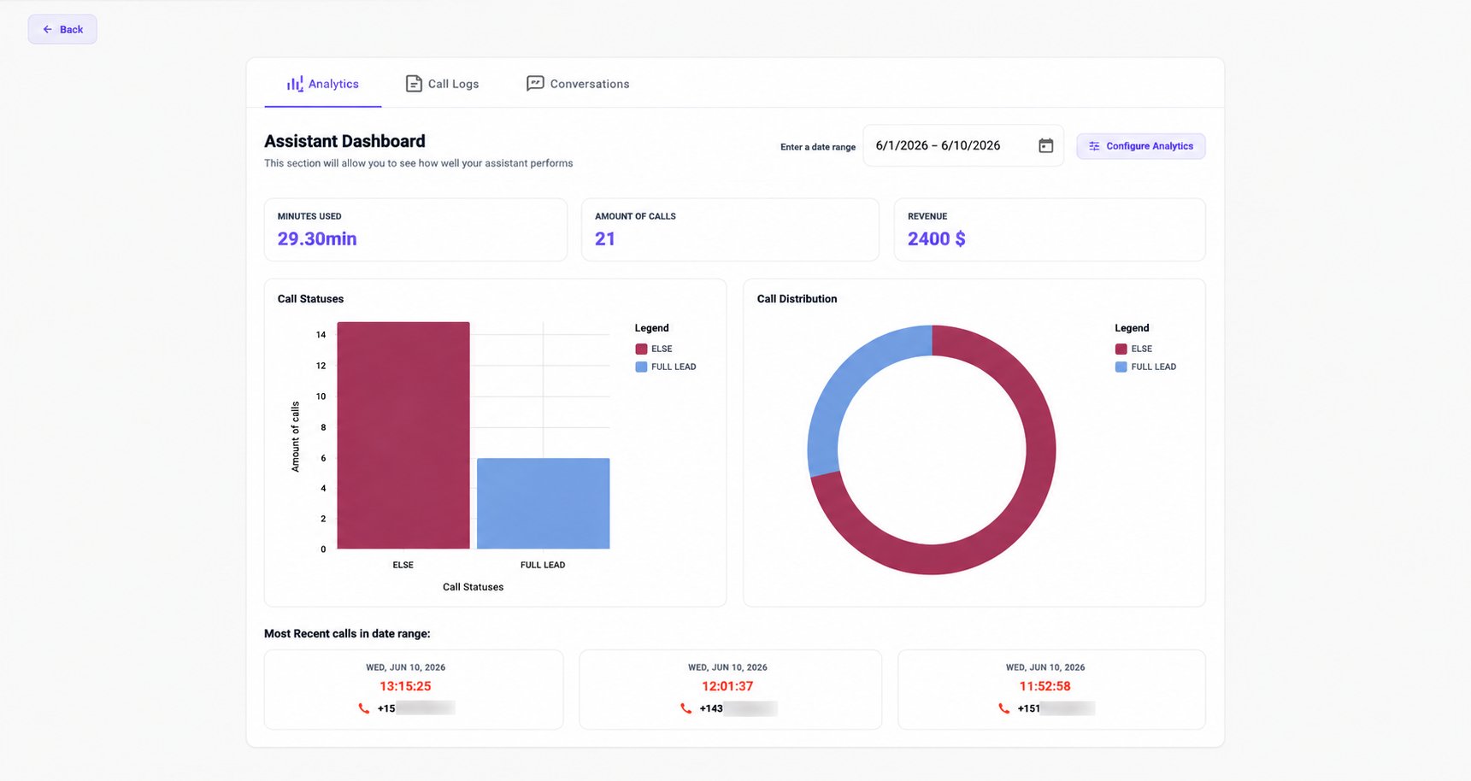Click the Call Distribution chart title

[x=797, y=299]
